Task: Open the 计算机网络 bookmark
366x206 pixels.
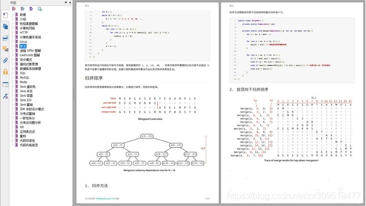Action: point(27,28)
